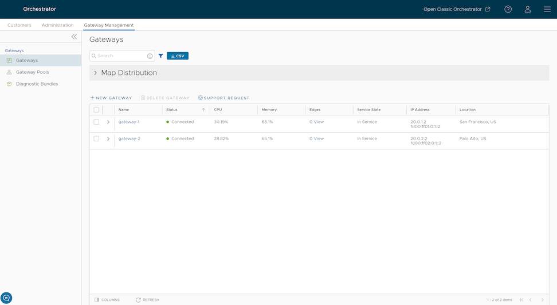Viewport: 557px width, 305px height.
Task: Download gateways list as CSV
Action: pyautogui.click(x=177, y=56)
